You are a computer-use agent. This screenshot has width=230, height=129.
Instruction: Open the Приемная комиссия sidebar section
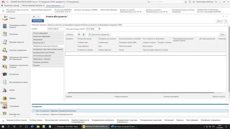coord(17,42)
